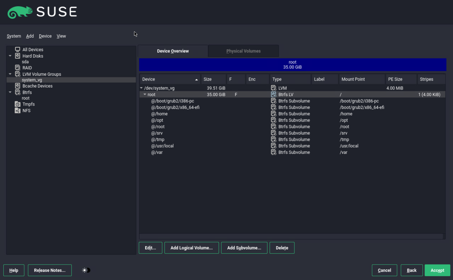The width and height of the screenshot is (453, 280).
Task: Click the subvolume icon for /boot/grub2/i386-pc
Action: [274, 101]
